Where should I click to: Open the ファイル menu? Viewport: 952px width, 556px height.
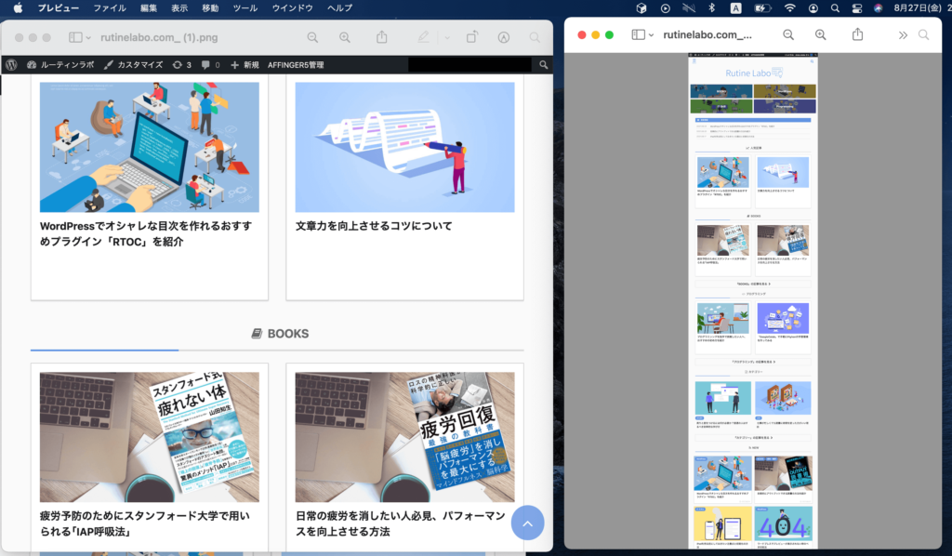110,7
